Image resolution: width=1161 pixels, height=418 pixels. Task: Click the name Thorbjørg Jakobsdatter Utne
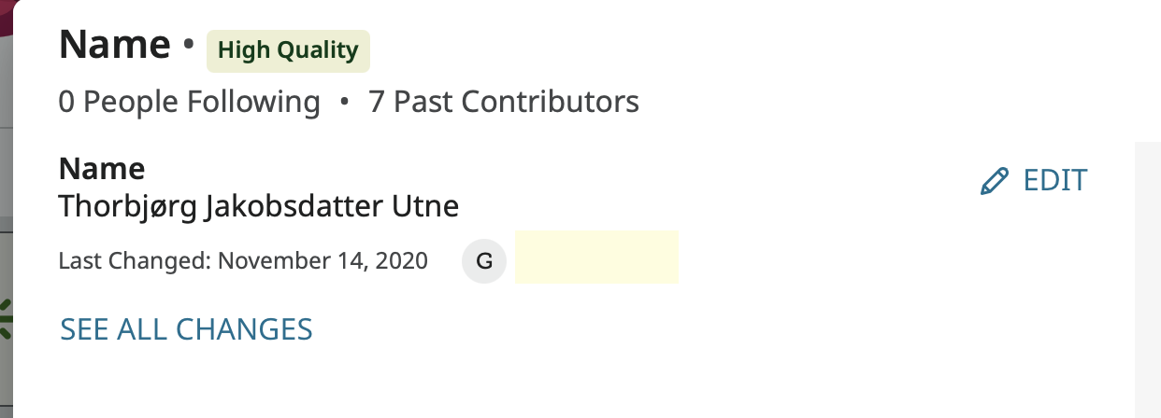258,206
